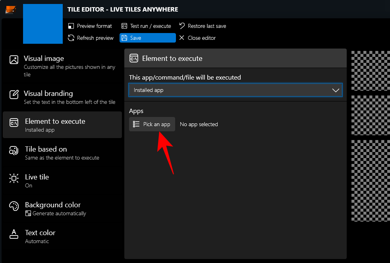Click the Text color letter icon
Viewport: 390px width, 263px height.
point(14,234)
